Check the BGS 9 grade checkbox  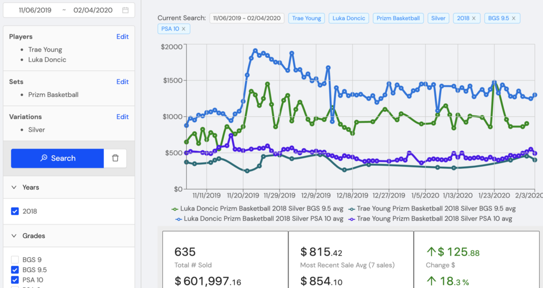(x=15, y=259)
